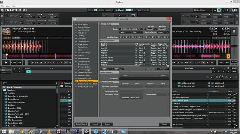Click loop IN button on Deck B
The height and width of the screenshot is (134, 240).
(x=221, y=63)
